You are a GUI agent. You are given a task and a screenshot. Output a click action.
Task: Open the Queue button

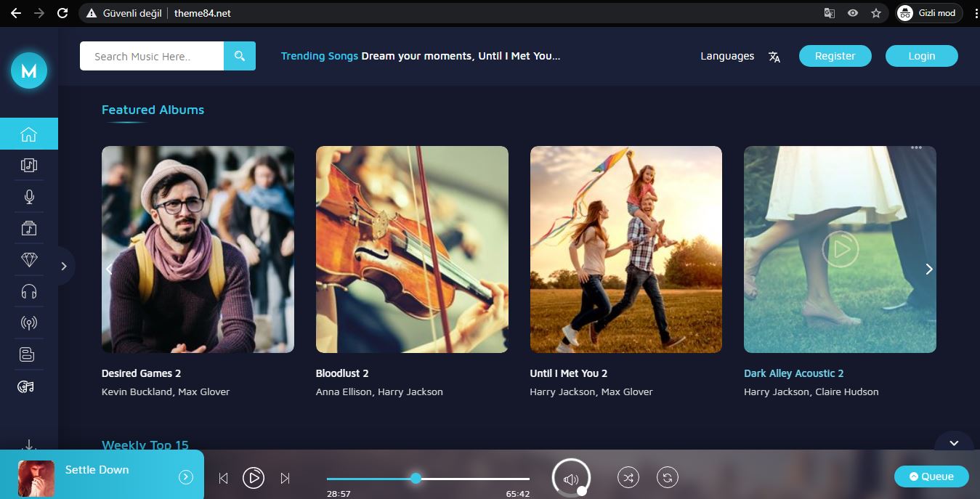click(x=931, y=476)
